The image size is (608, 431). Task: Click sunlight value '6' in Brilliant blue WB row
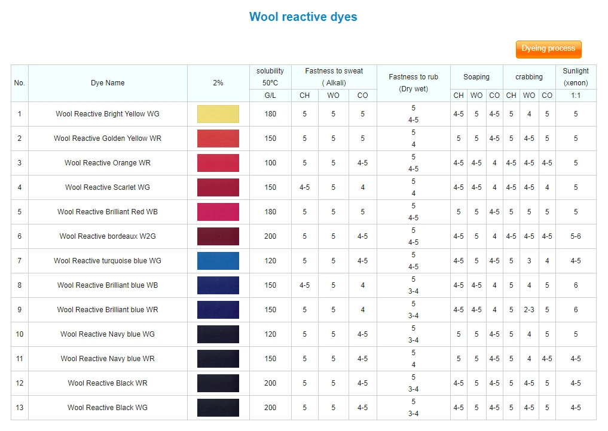click(576, 285)
